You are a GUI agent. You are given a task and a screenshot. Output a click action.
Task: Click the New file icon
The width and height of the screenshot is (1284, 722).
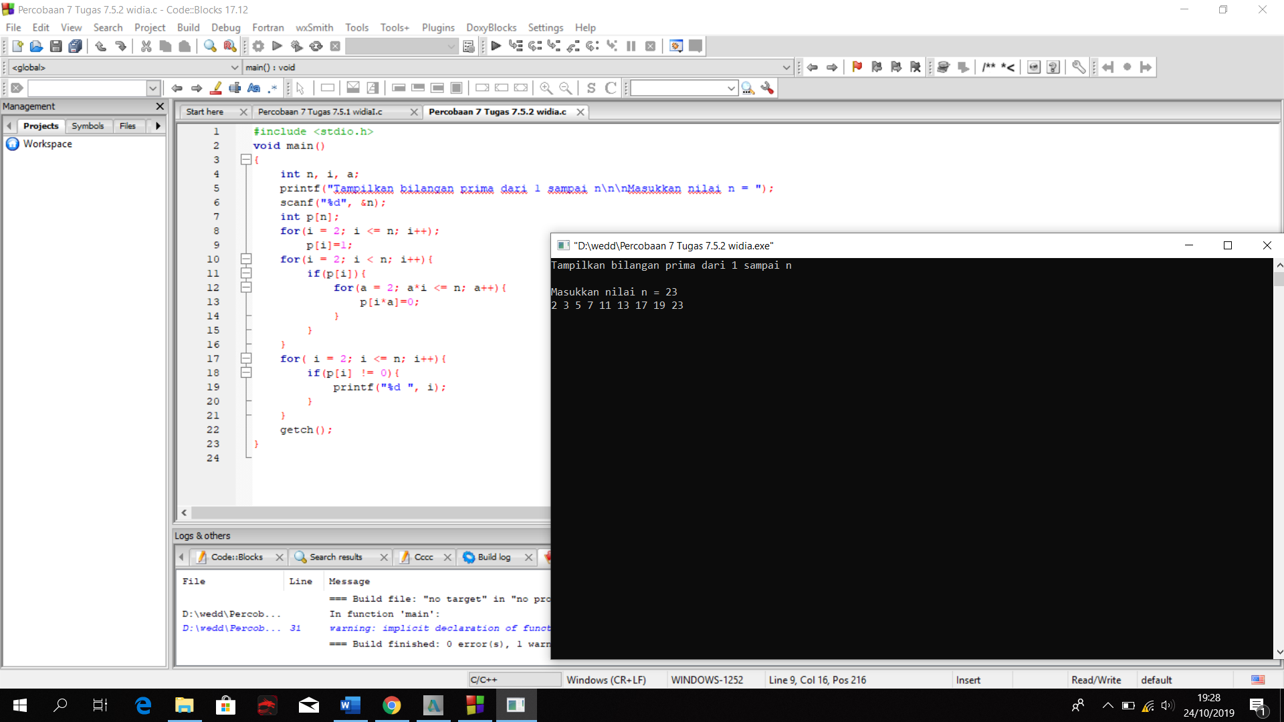coord(17,46)
